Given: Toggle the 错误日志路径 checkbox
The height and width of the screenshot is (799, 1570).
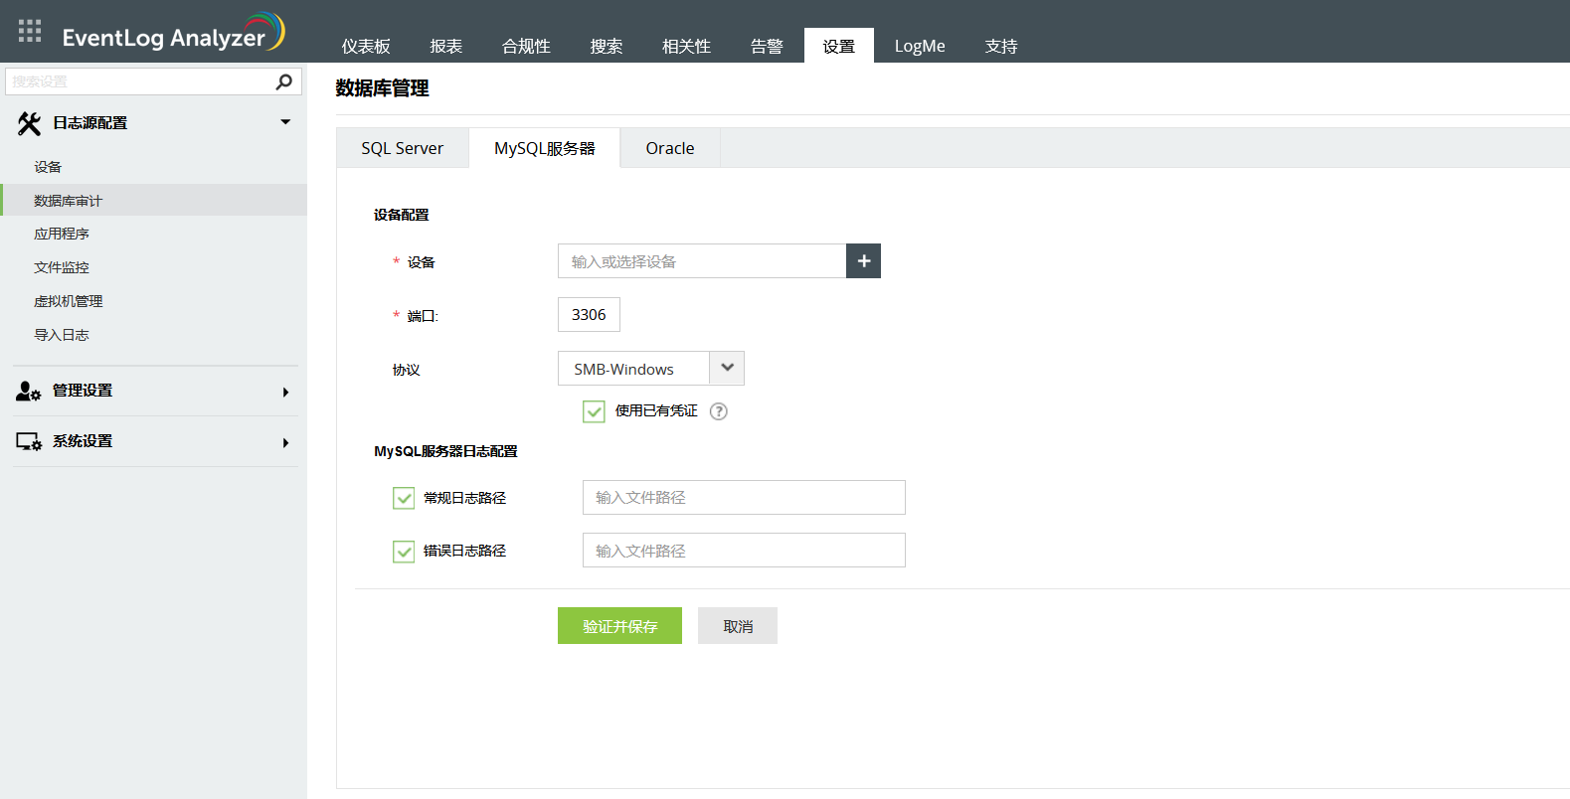Looking at the screenshot, I should 404,552.
